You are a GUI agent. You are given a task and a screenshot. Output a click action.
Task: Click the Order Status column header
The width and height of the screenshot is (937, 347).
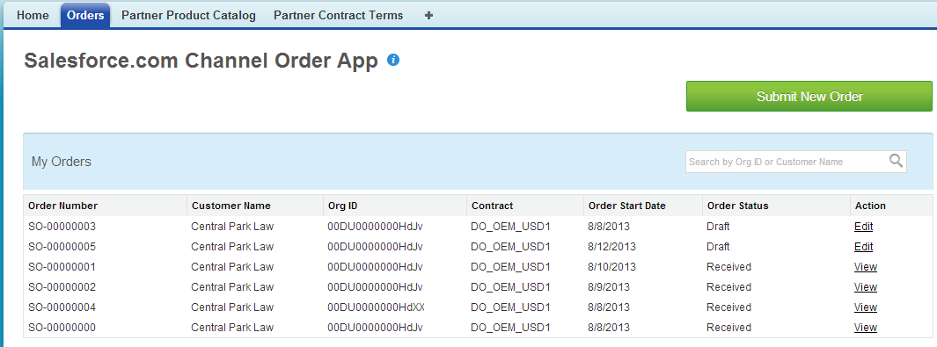point(737,206)
